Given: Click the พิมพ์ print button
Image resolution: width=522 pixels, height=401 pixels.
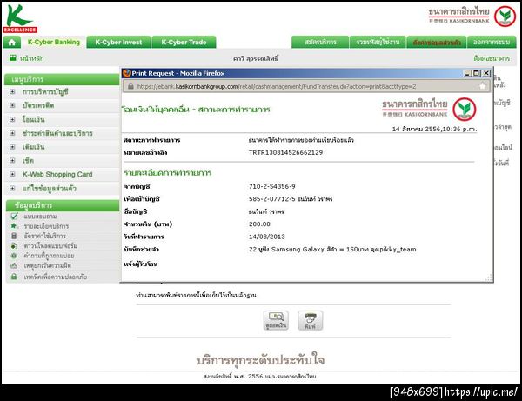Looking at the screenshot, I should 310,320.
